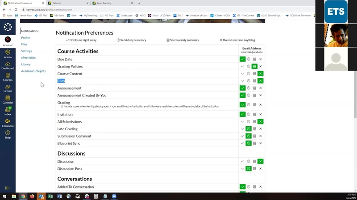Open the ePortfolios link in account menu
Screen dimensions: 357x200
coord(28,58)
